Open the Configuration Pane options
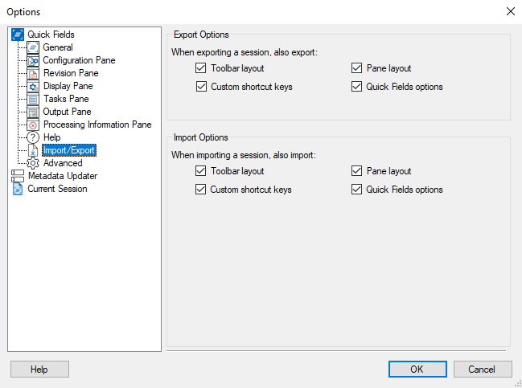 (x=80, y=60)
